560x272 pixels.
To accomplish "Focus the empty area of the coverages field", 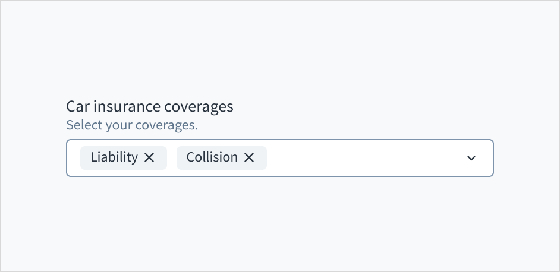I will [363, 158].
